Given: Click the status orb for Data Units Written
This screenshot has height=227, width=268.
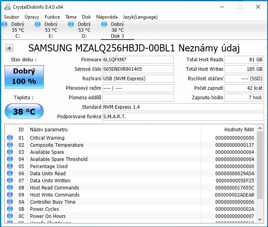Looking at the screenshot, I should (10, 180).
